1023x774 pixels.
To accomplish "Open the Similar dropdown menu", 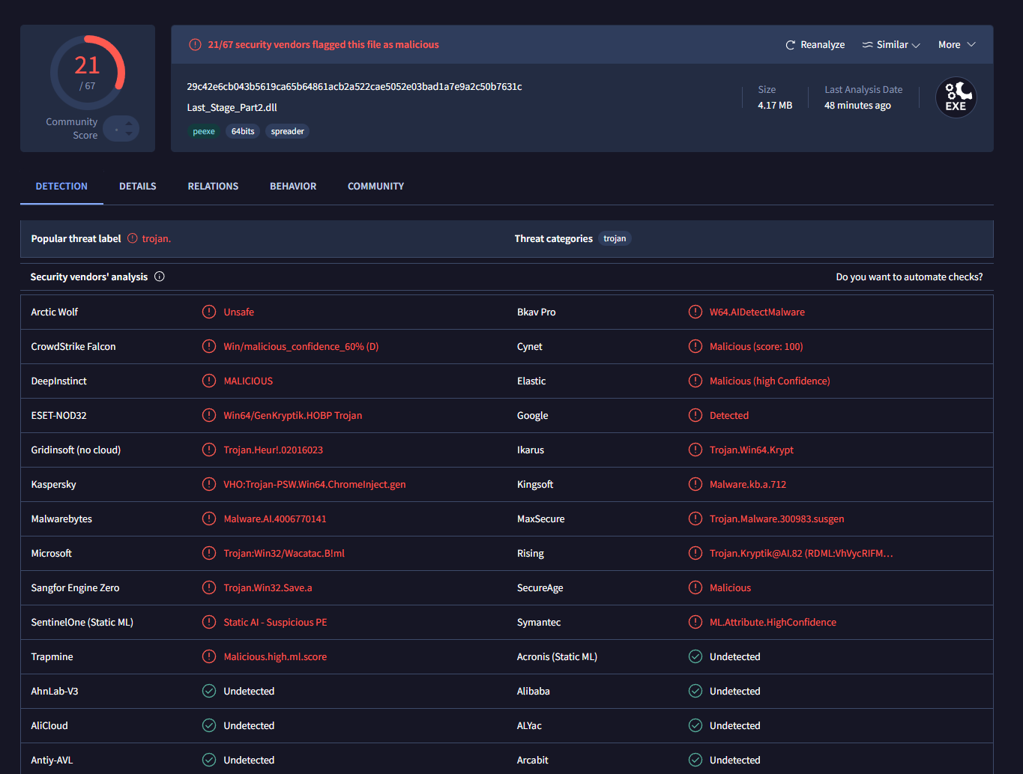I will click(891, 45).
